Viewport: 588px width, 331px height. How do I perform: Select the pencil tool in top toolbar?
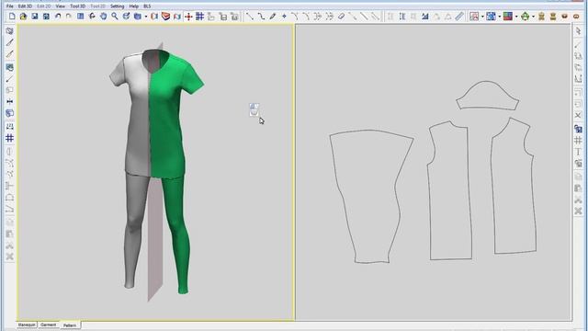(x=273, y=17)
